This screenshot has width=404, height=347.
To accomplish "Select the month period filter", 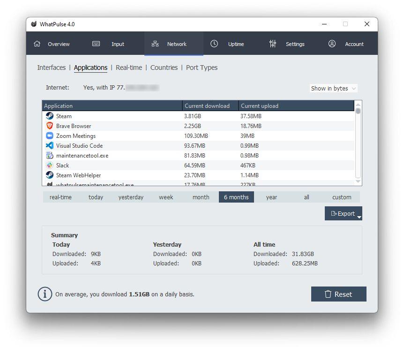I will (201, 197).
